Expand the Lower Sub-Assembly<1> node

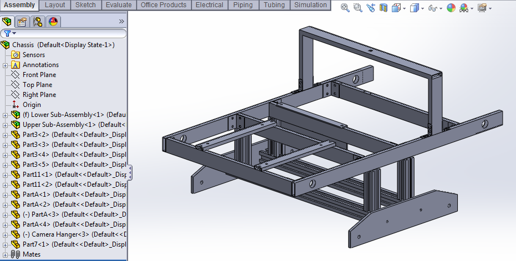6,115
